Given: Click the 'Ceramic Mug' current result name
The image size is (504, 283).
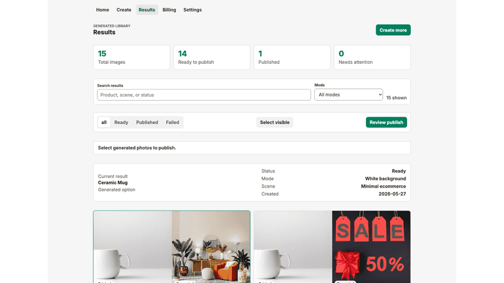Looking at the screenshot, I should point(113,183).
